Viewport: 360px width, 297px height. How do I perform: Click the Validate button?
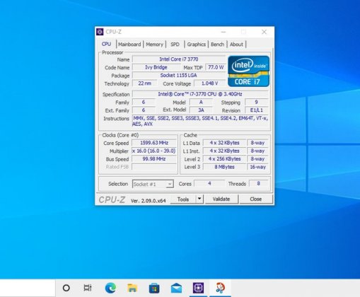[221, 199]
